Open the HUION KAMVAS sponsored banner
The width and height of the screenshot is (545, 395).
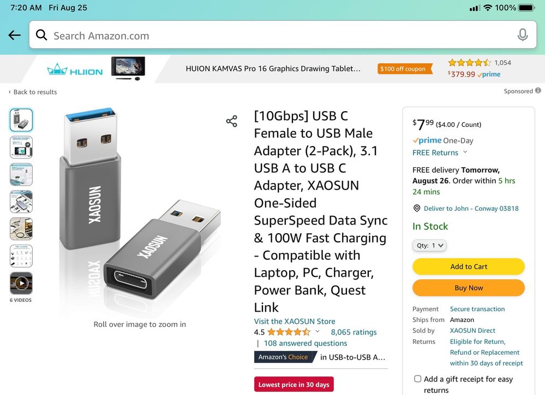[x=273, y=69]
